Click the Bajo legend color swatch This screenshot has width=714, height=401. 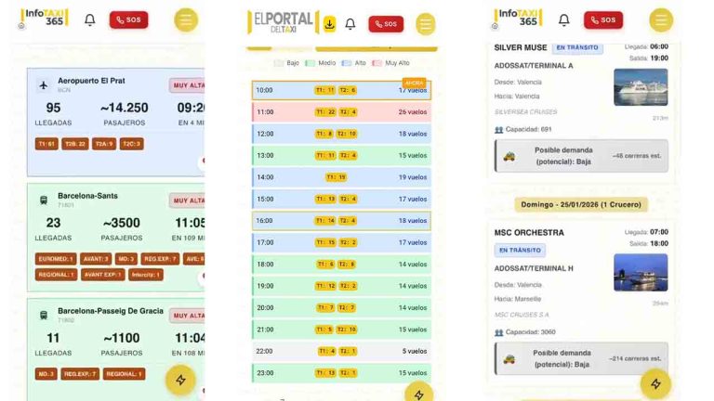[x=279, y=63]
